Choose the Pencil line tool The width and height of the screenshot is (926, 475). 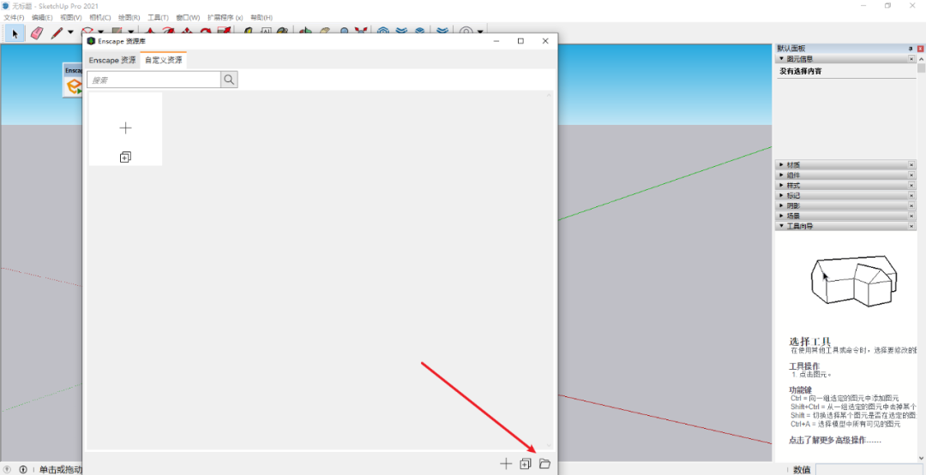point(57,33)
